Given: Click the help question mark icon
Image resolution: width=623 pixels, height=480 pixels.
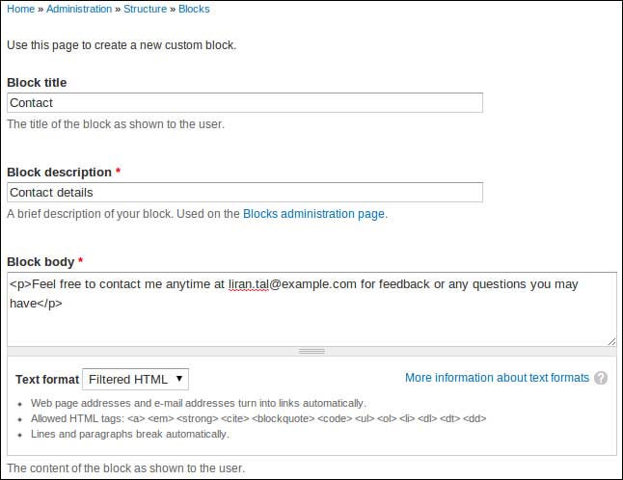Looking at the screenshot, I should (601, 379).
